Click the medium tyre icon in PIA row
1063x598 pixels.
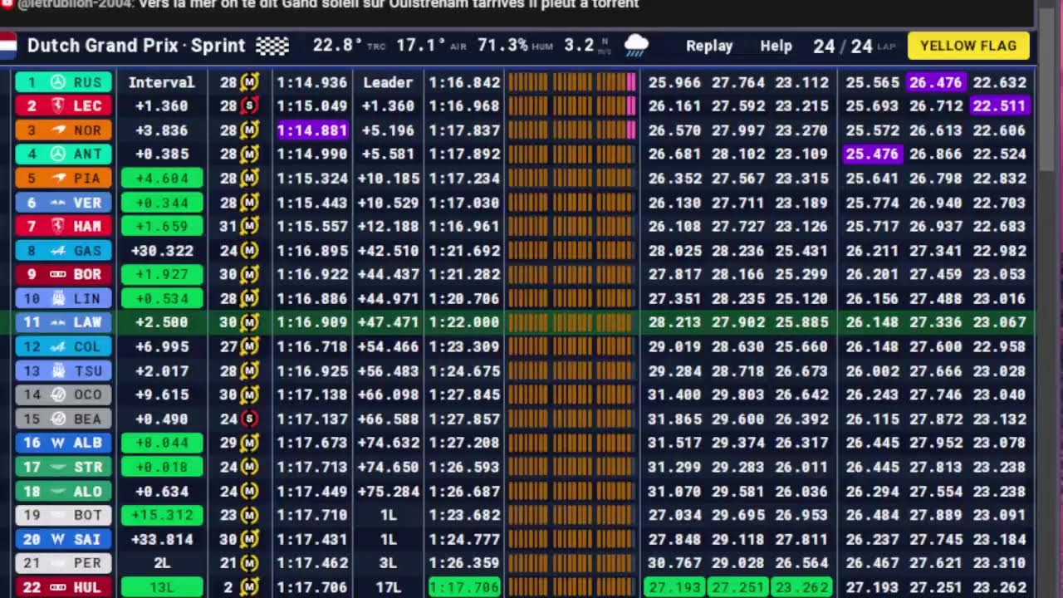coord(249,178)
